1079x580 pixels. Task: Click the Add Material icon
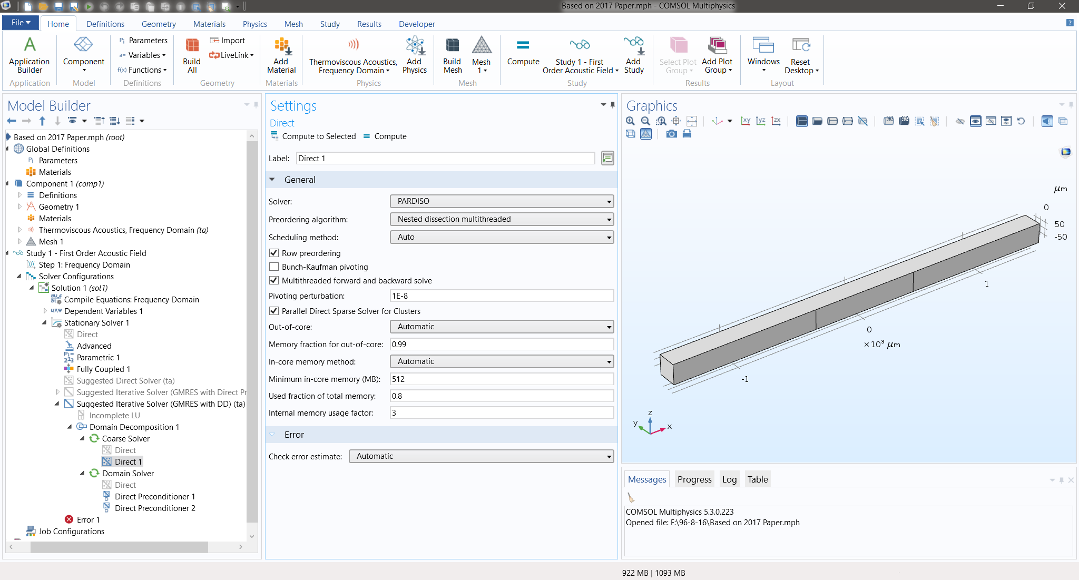[x=281, y=55]
